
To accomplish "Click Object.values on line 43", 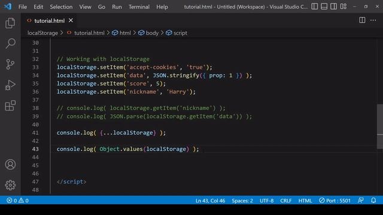I will [121, 149].
